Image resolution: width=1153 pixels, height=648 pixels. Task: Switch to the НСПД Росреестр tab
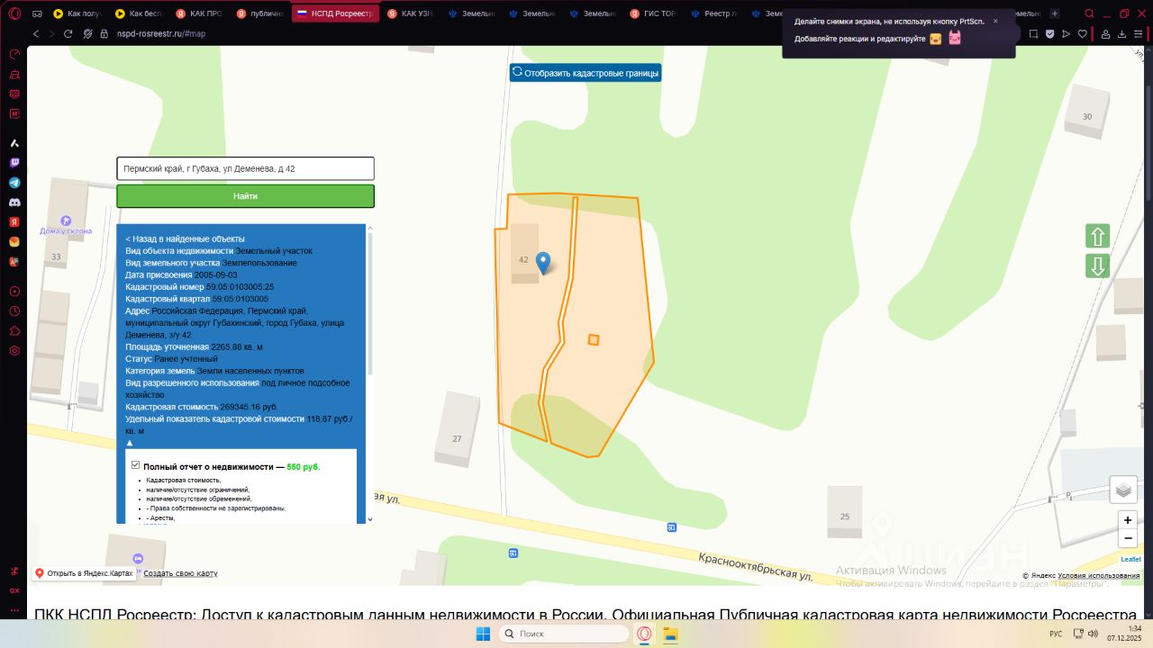334,13
